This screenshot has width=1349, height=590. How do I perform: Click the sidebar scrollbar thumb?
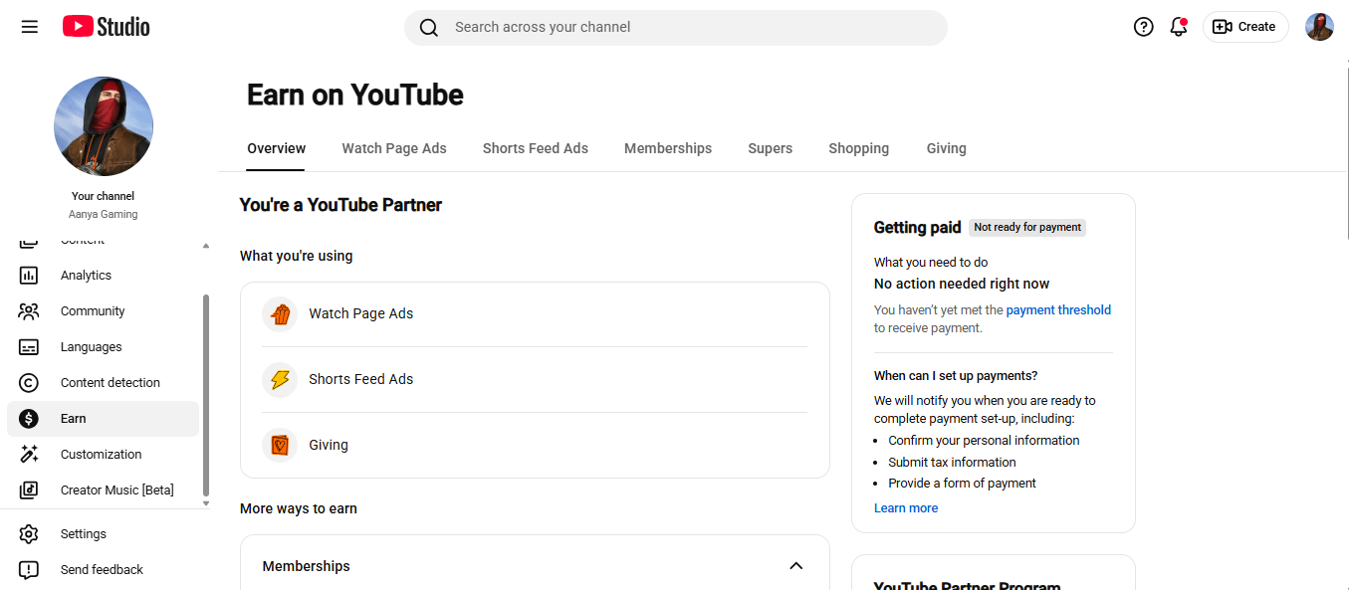coord(206,395)
